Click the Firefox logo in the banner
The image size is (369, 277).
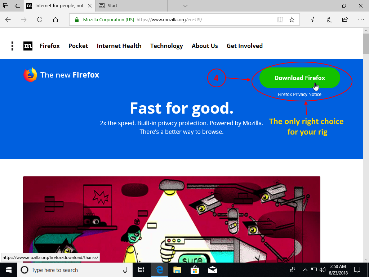(x=30, y=75)
